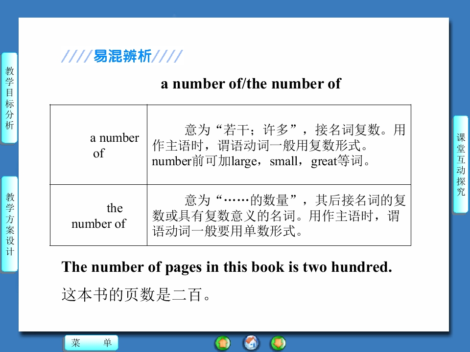Image resolution: width=470 pixels, height=352 pixels.
Task: Click the translation 这本书的页数是二百
Action: click(137, 294)
